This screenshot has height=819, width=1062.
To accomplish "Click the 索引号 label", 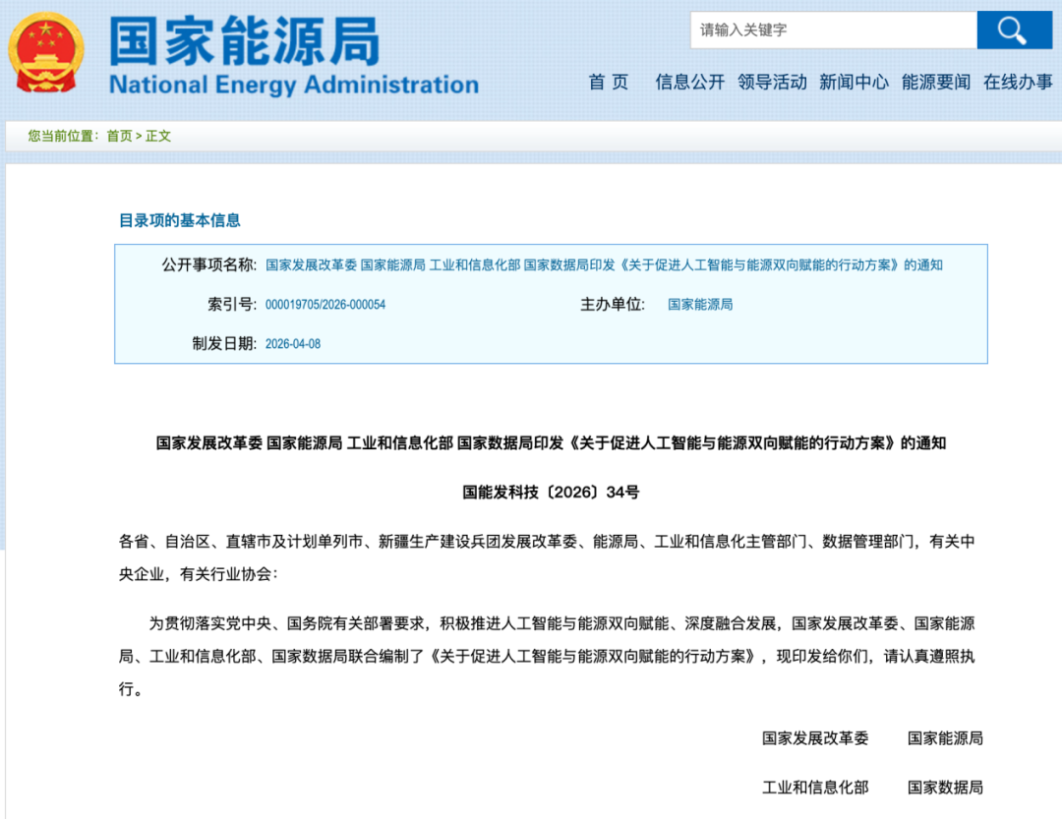I will [232, 305].
